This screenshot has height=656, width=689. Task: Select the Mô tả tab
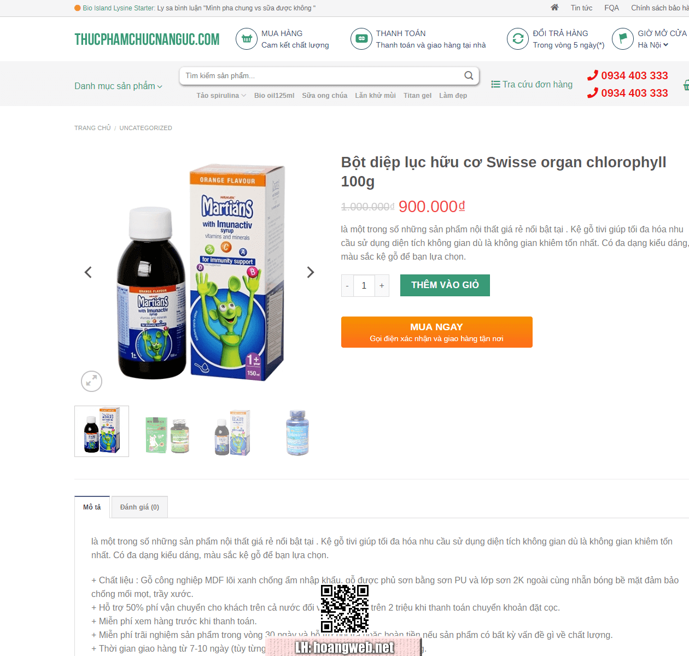pos(92,507)
